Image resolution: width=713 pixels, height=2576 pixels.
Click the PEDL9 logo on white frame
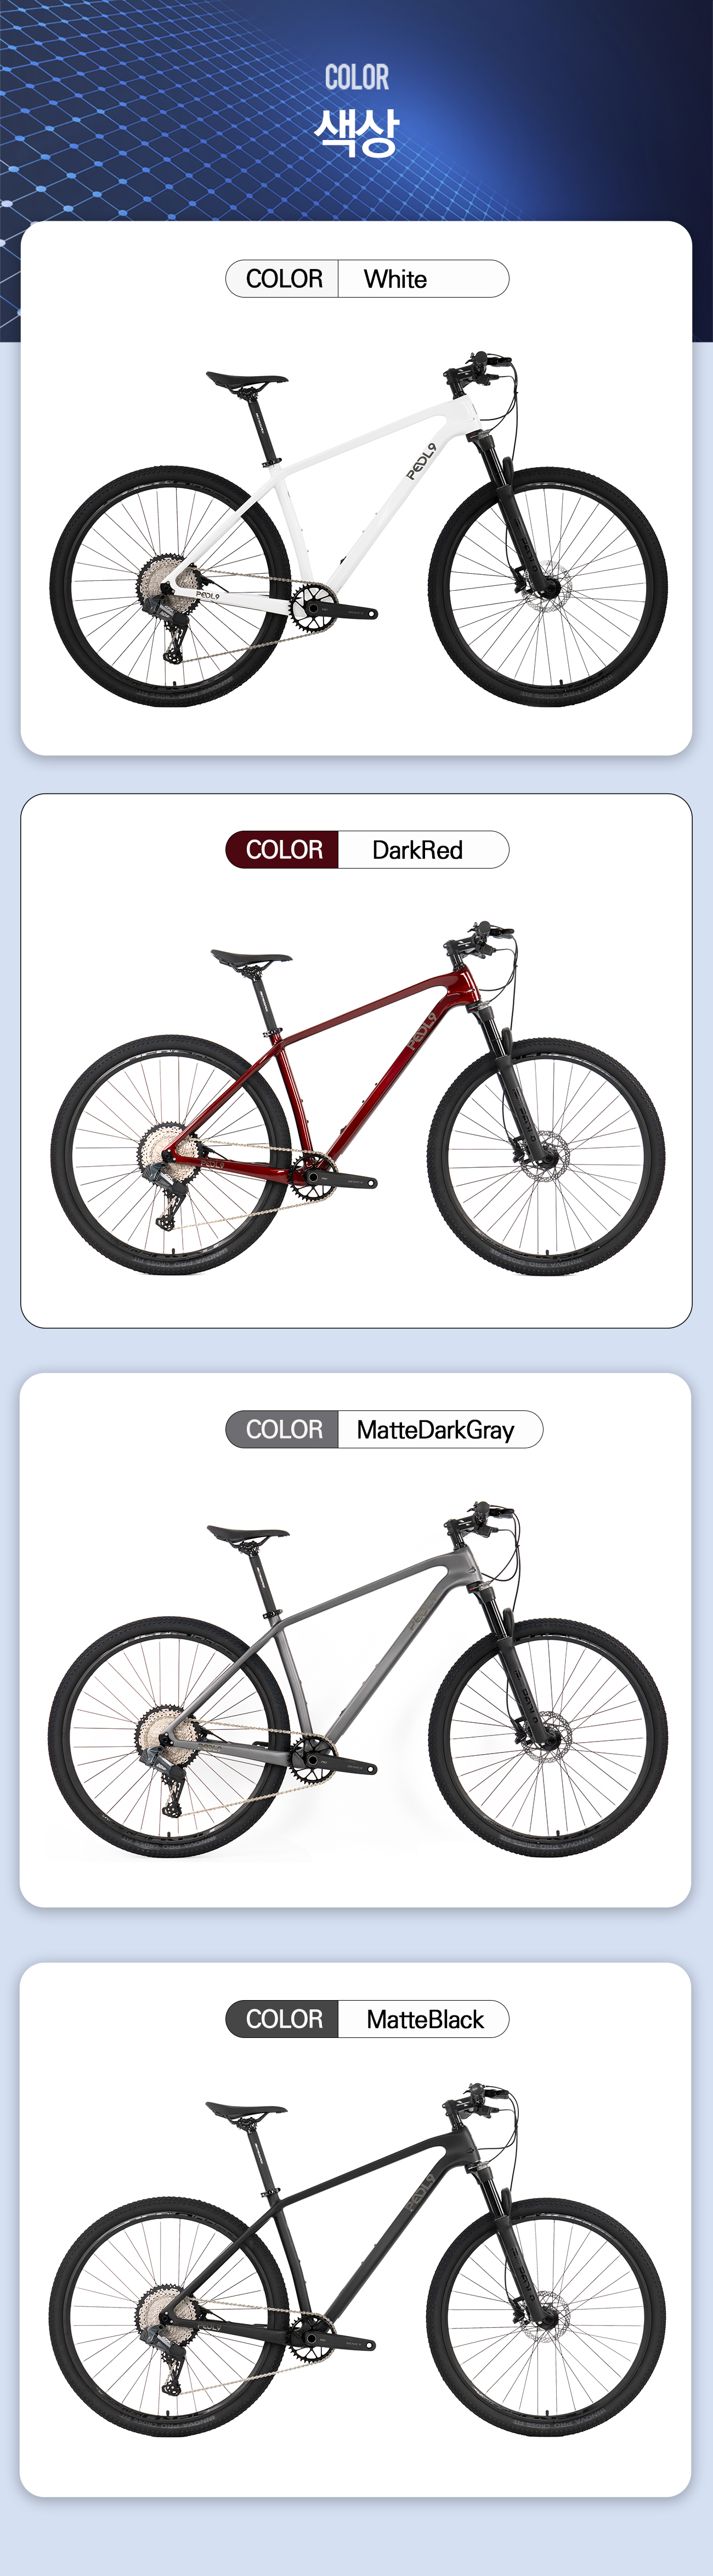click(x=421, y=462)
